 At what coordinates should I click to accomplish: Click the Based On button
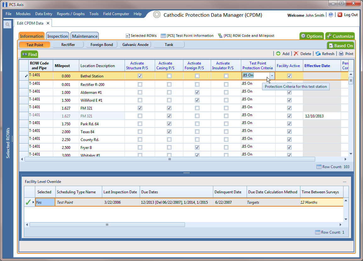[341, 46]
